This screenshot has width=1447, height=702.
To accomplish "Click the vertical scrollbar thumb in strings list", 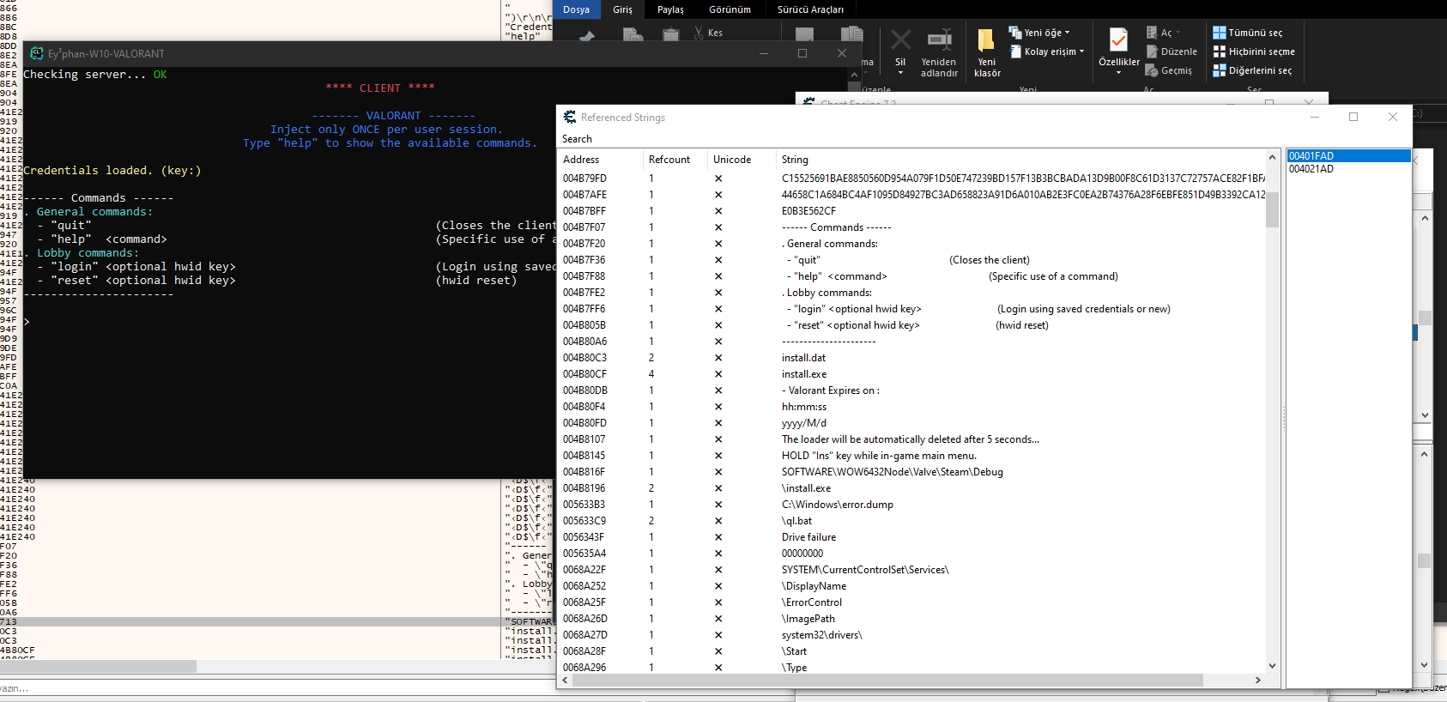I will [x=1272, y=209].
